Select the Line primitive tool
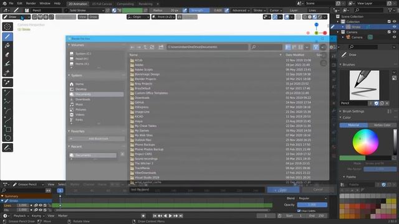The width and height of the screenshot is (399, 224). pyautogui.click(x=7, y=93)
